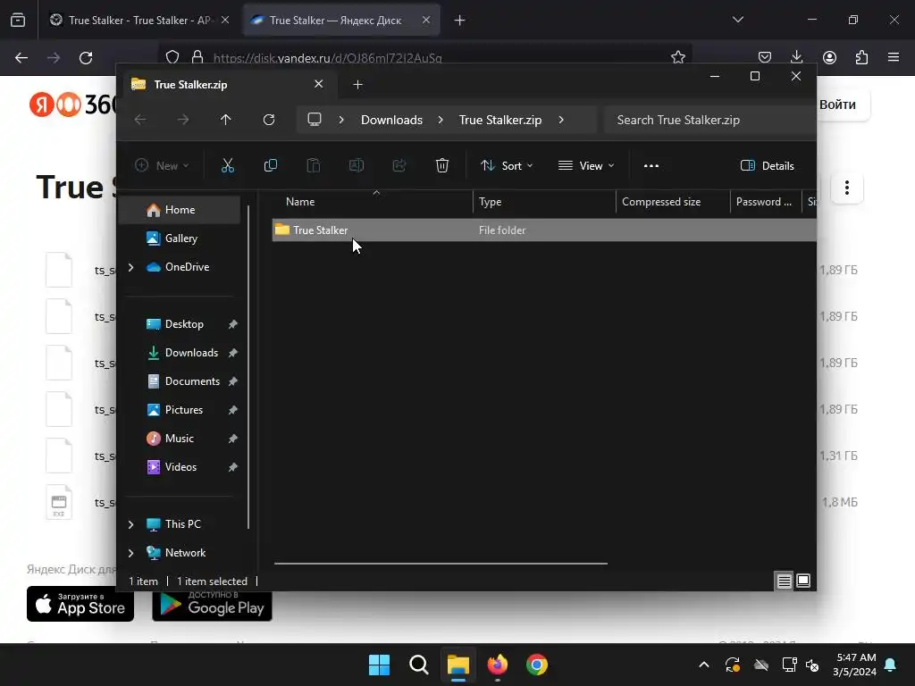
Task: Bookmark the page with star icon
Action: point(677,57)
